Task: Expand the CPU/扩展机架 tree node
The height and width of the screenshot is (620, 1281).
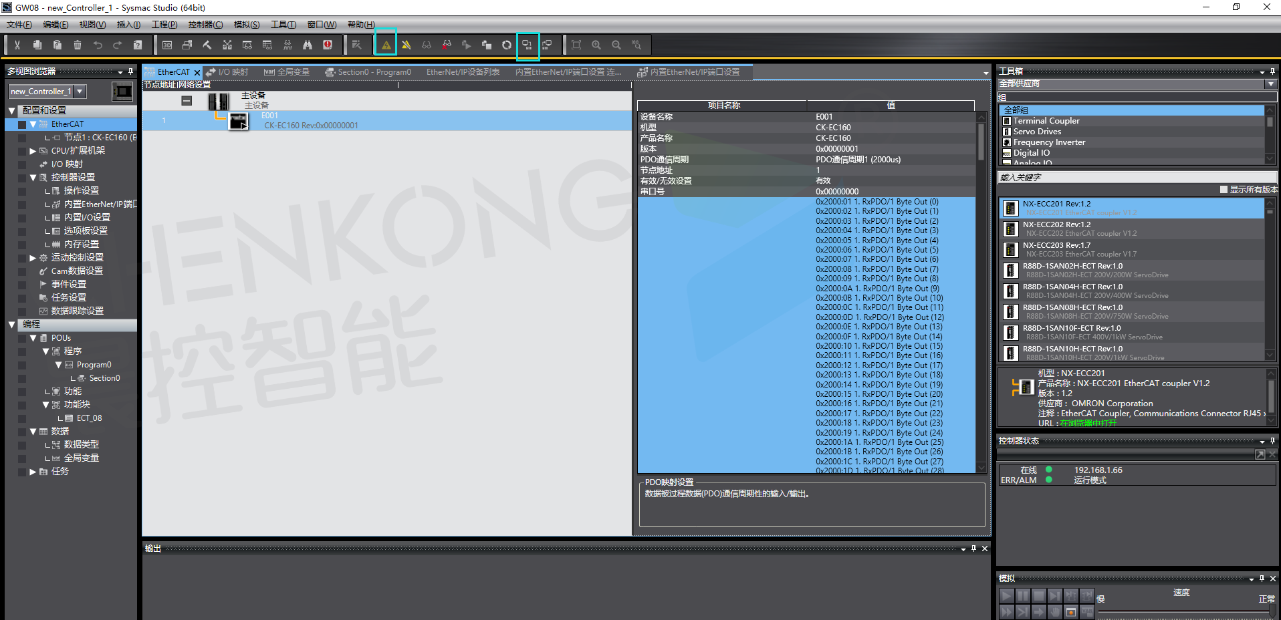Action: pyautogui.click(x=33, y=151)
